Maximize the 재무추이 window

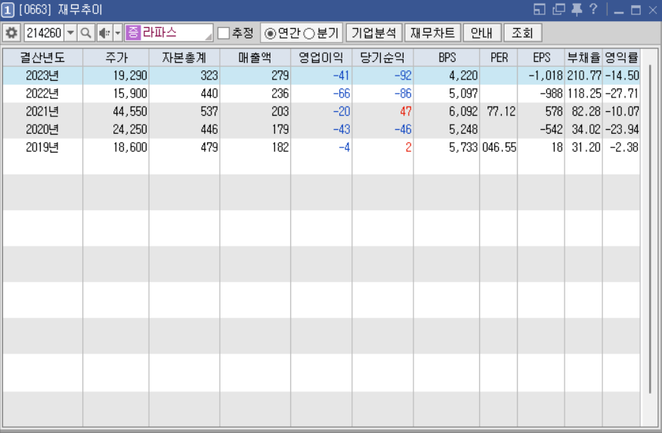636,10
